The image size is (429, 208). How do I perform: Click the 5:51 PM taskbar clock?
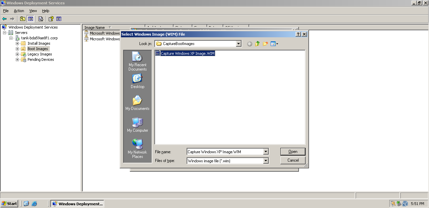pos(417,204)
